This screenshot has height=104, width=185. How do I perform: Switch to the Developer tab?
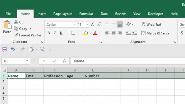pos(156,14)
